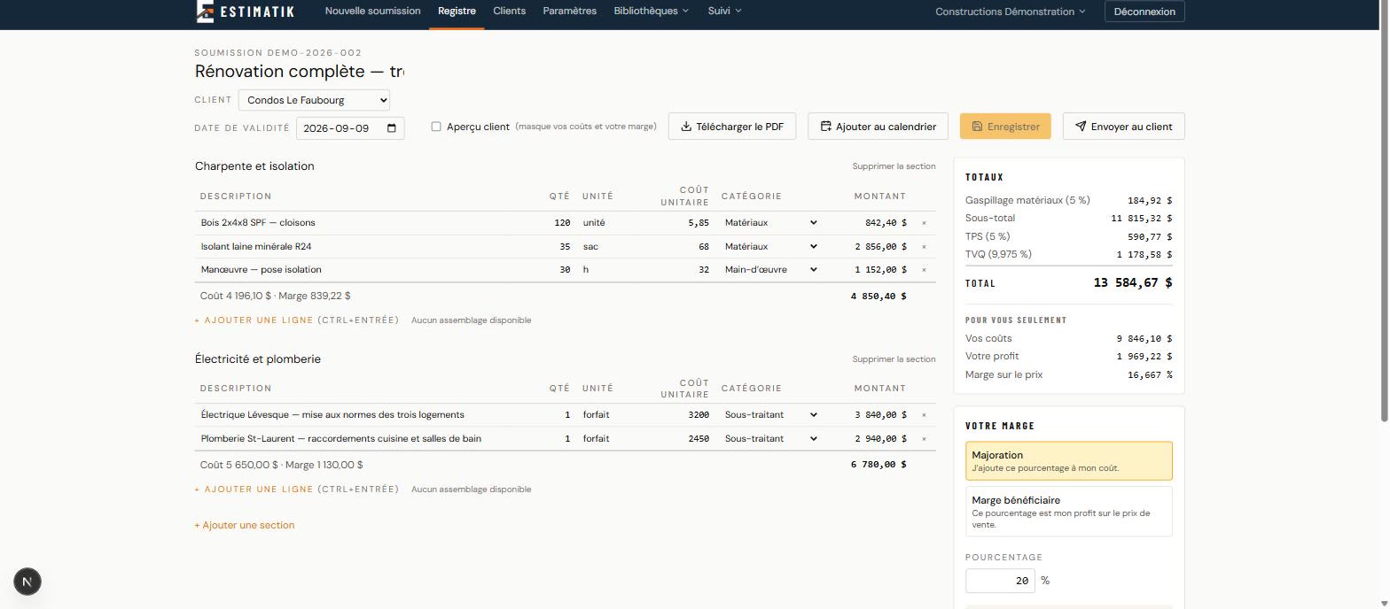Click Envoyer au client
This screenshot has width=1390, height=609.
click(x=1123, y=127)
